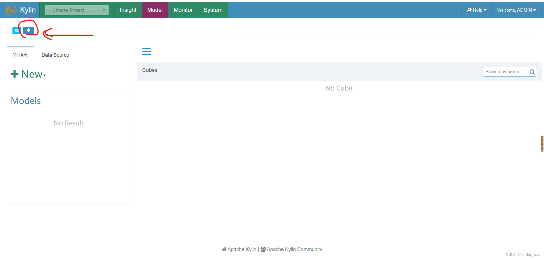Switch to the System tab
This screenshot has width=544, height=259.
click(213, 10)
